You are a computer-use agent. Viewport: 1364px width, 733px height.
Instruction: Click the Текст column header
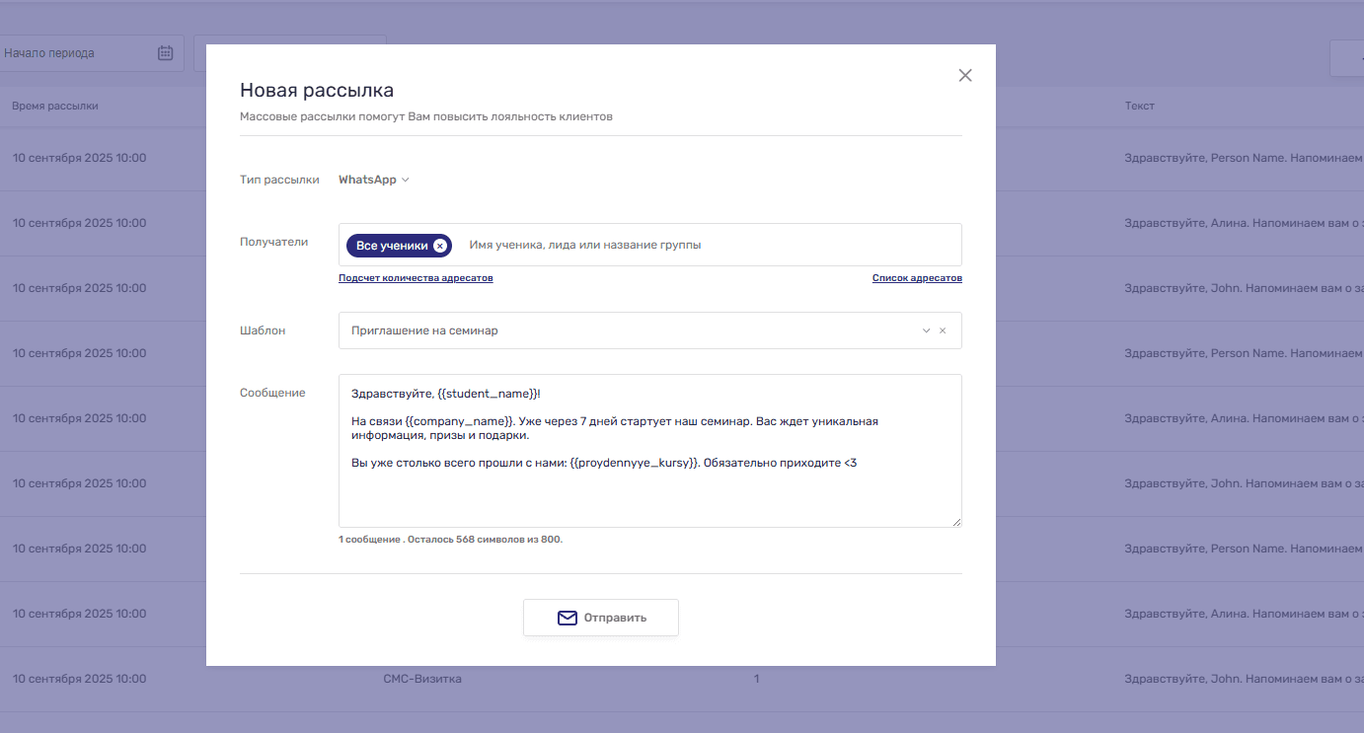[x=1139, y=106]
